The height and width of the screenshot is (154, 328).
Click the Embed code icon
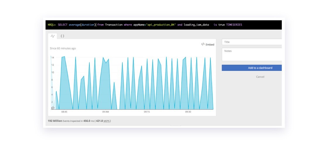tap(203, 44)
